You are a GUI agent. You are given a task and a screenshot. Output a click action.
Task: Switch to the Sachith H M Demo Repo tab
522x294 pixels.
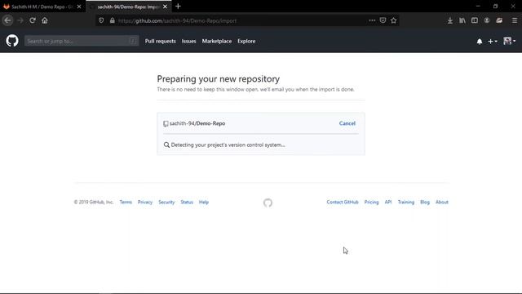pos(42,7)
